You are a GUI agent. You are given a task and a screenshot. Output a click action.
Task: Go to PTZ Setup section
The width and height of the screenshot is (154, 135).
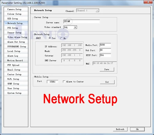pyautogui.click(x=16, y=28)
